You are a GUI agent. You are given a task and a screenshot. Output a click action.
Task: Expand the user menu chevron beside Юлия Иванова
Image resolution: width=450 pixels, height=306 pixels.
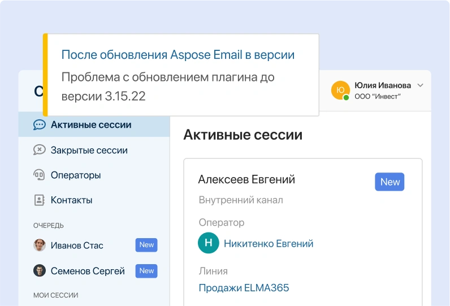pos(420,85)
